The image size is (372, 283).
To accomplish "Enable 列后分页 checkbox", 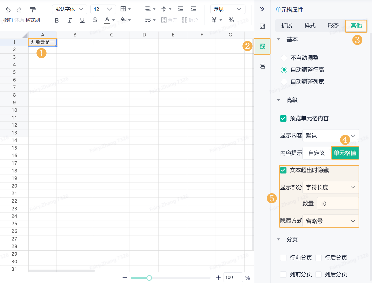I will (x=318, y=274).
